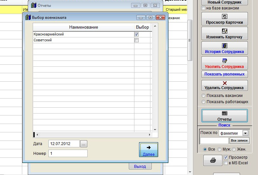Screen dimensions: 258x175
Task: Click the Выбор военкомата window title icon
Action: (x=28, y=17)
